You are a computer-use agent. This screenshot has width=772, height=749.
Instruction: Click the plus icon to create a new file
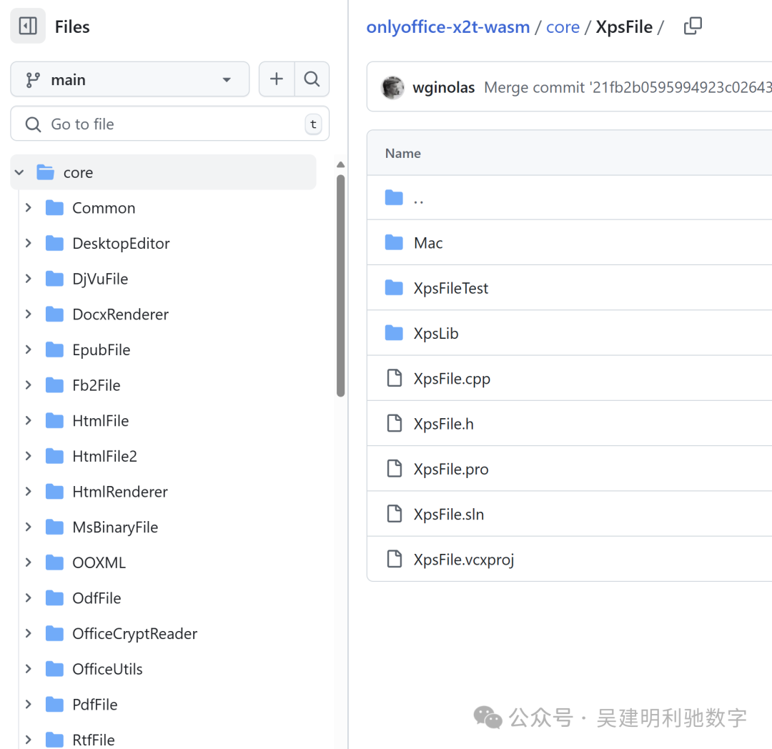[x=277, y=79]
